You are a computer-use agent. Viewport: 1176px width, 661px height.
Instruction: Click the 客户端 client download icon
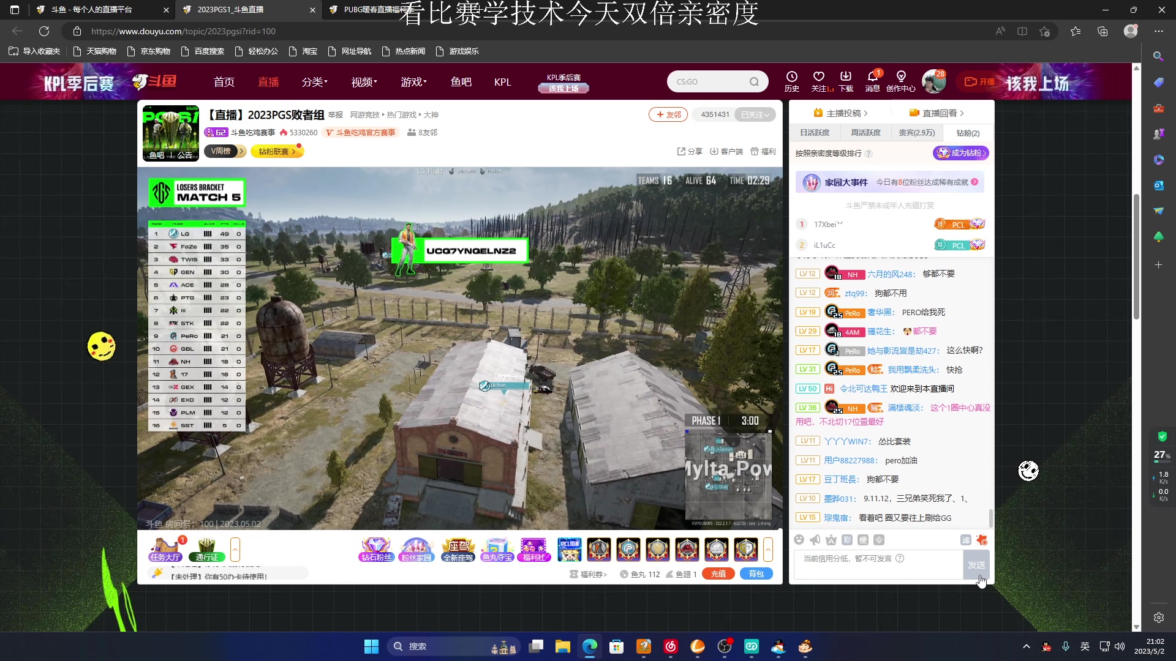(x=726, y=151)
